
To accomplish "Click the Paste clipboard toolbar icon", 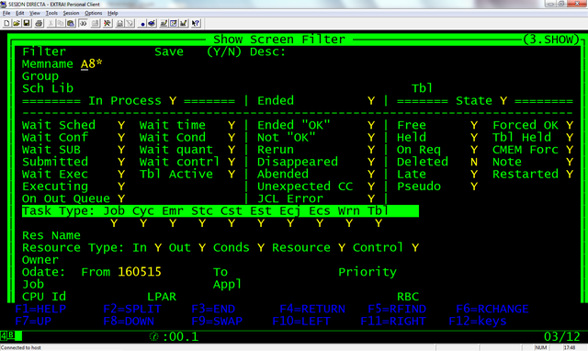I will [71, 23].
